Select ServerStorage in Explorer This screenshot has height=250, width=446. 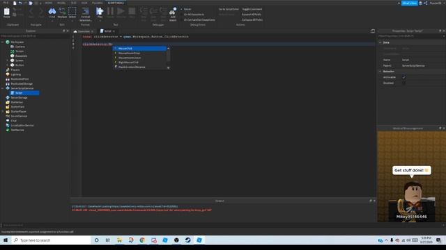click(x=17, y=97)
